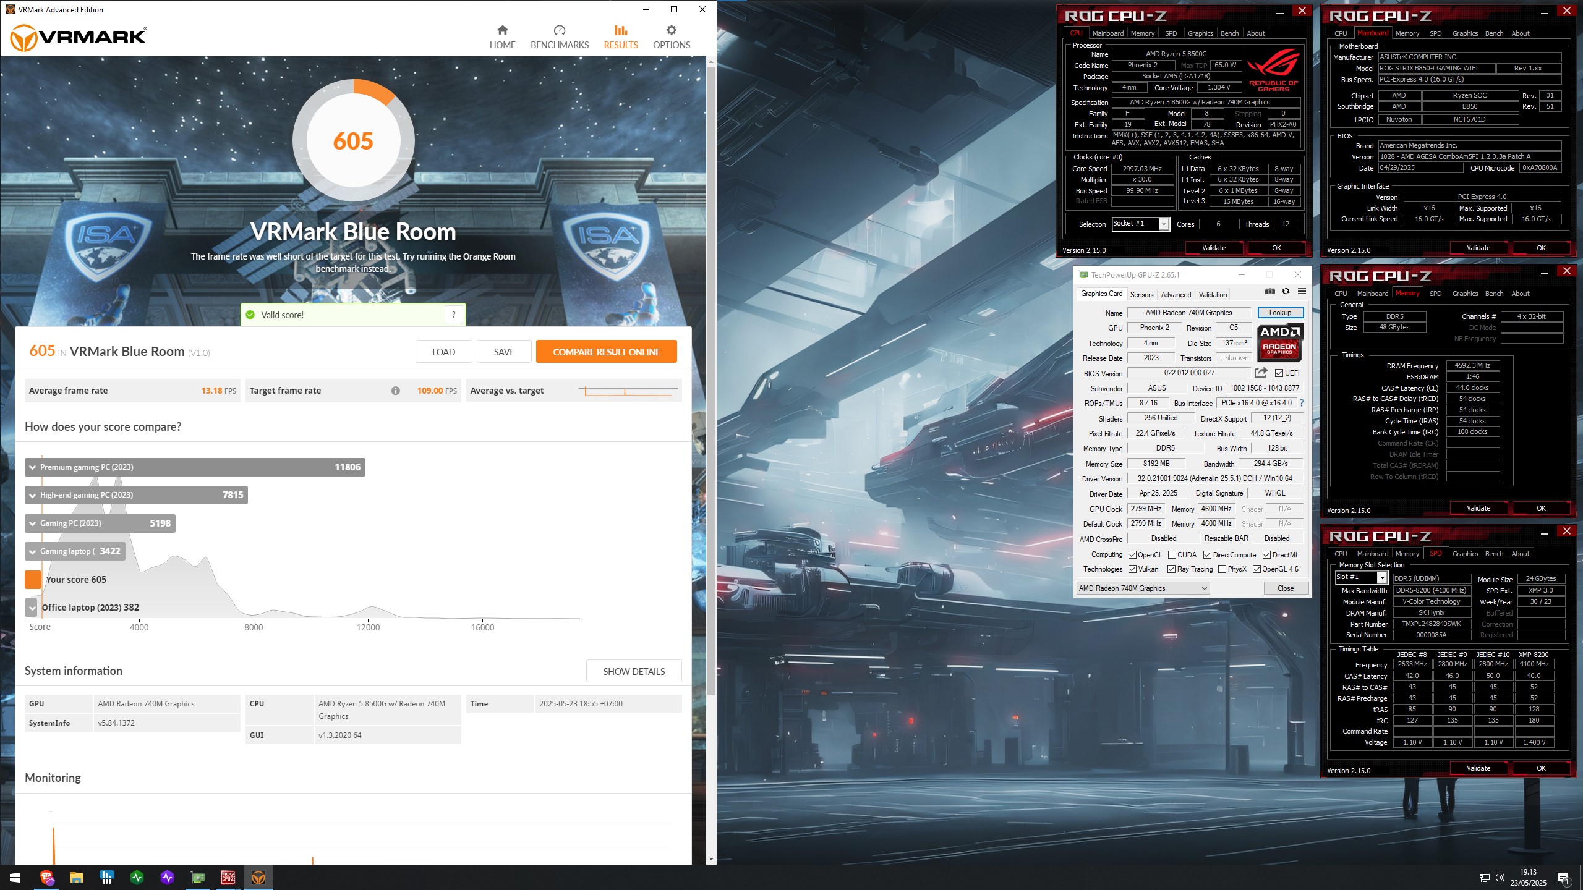Open Bench tab in the top-left CPU-Z window
This screenshot has height=890, width=1583.
point(1229,33)
